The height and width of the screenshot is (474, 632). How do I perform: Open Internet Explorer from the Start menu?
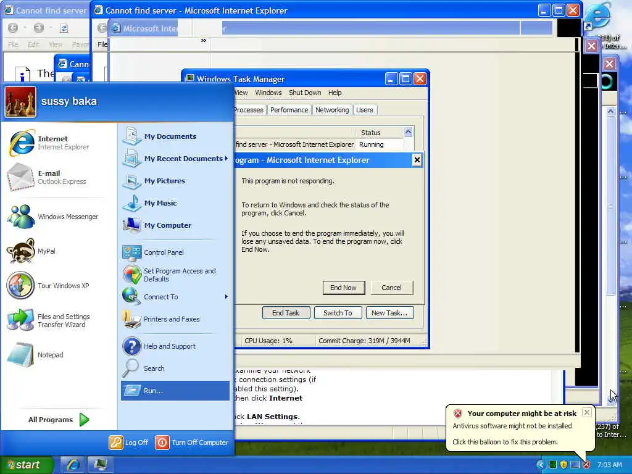tap(56, 143)
